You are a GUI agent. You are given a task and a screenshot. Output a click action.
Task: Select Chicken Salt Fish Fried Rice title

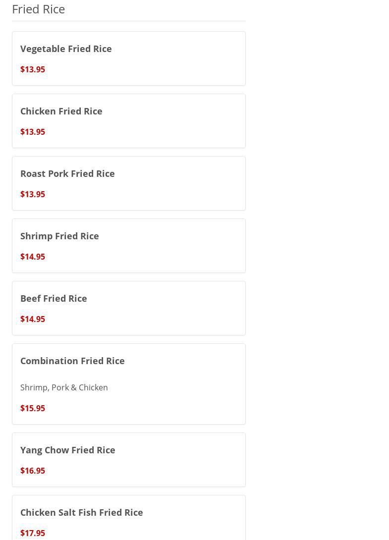[x=82, y=512]
